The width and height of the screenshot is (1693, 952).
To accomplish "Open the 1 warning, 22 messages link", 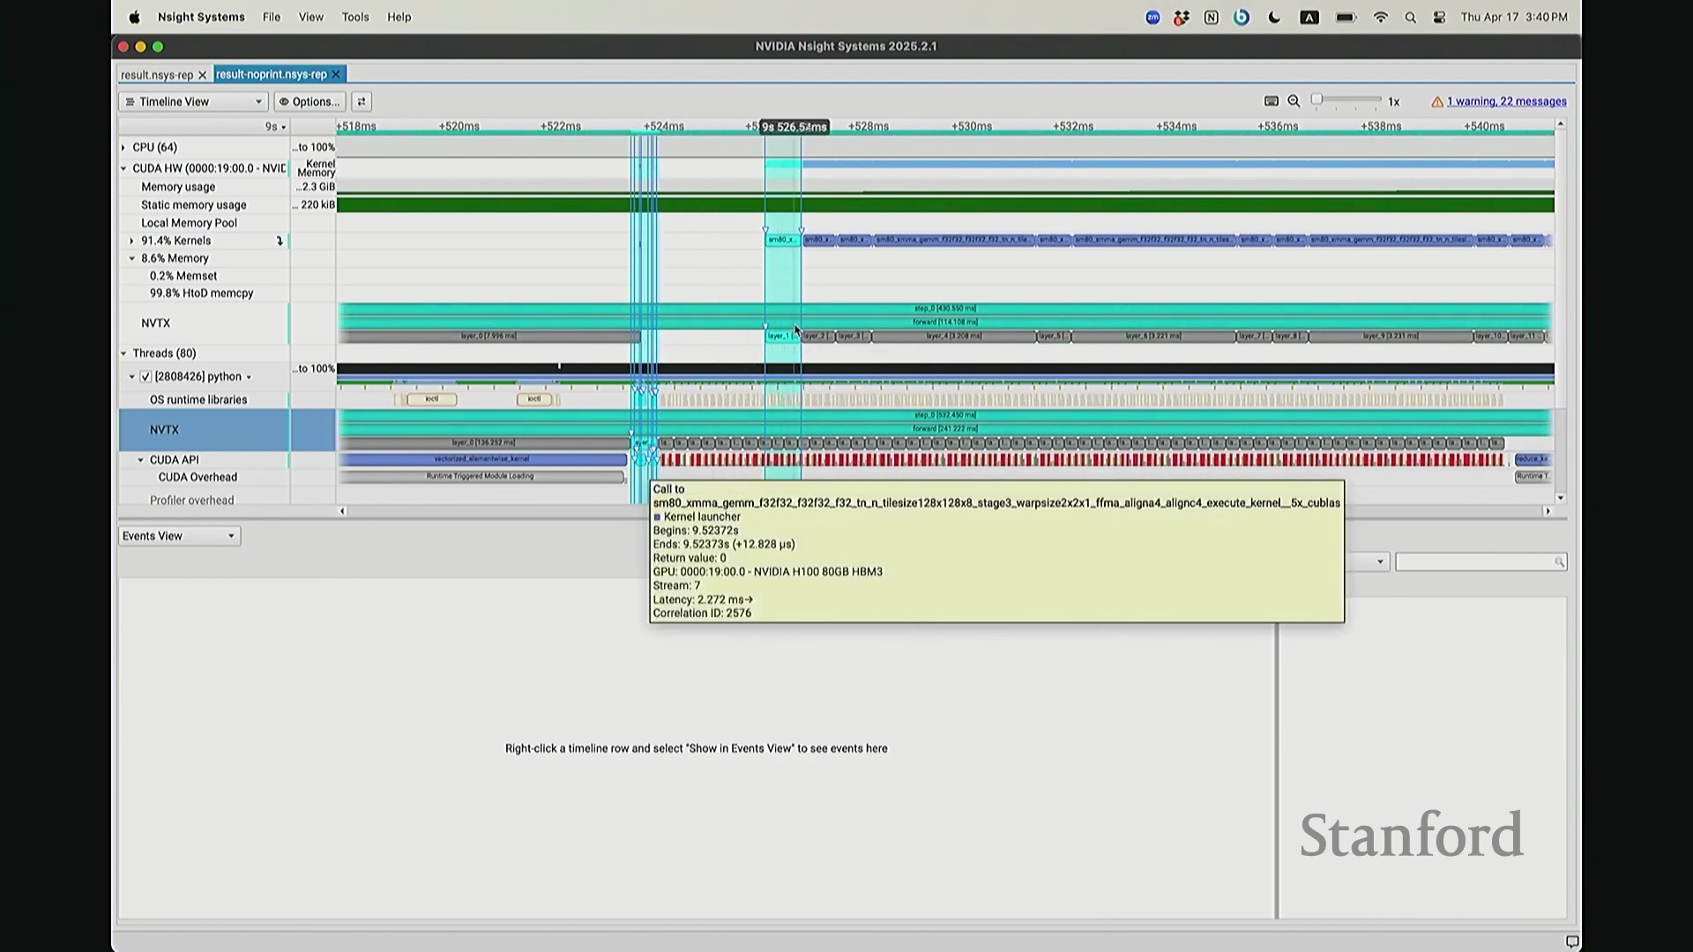I will coord(1506,101).
